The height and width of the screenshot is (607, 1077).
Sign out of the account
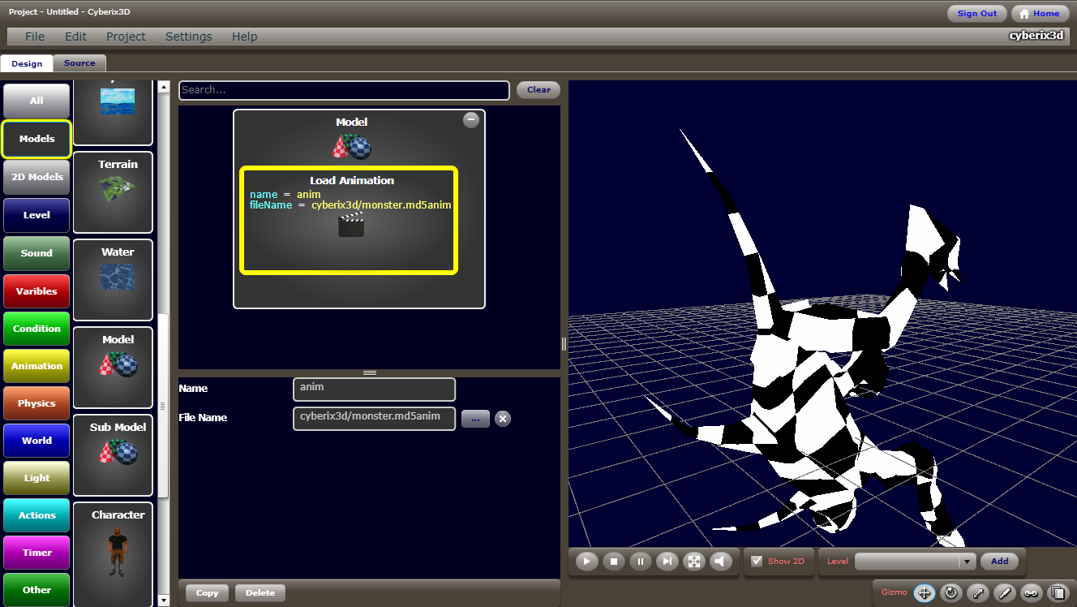tap(977, 14)
